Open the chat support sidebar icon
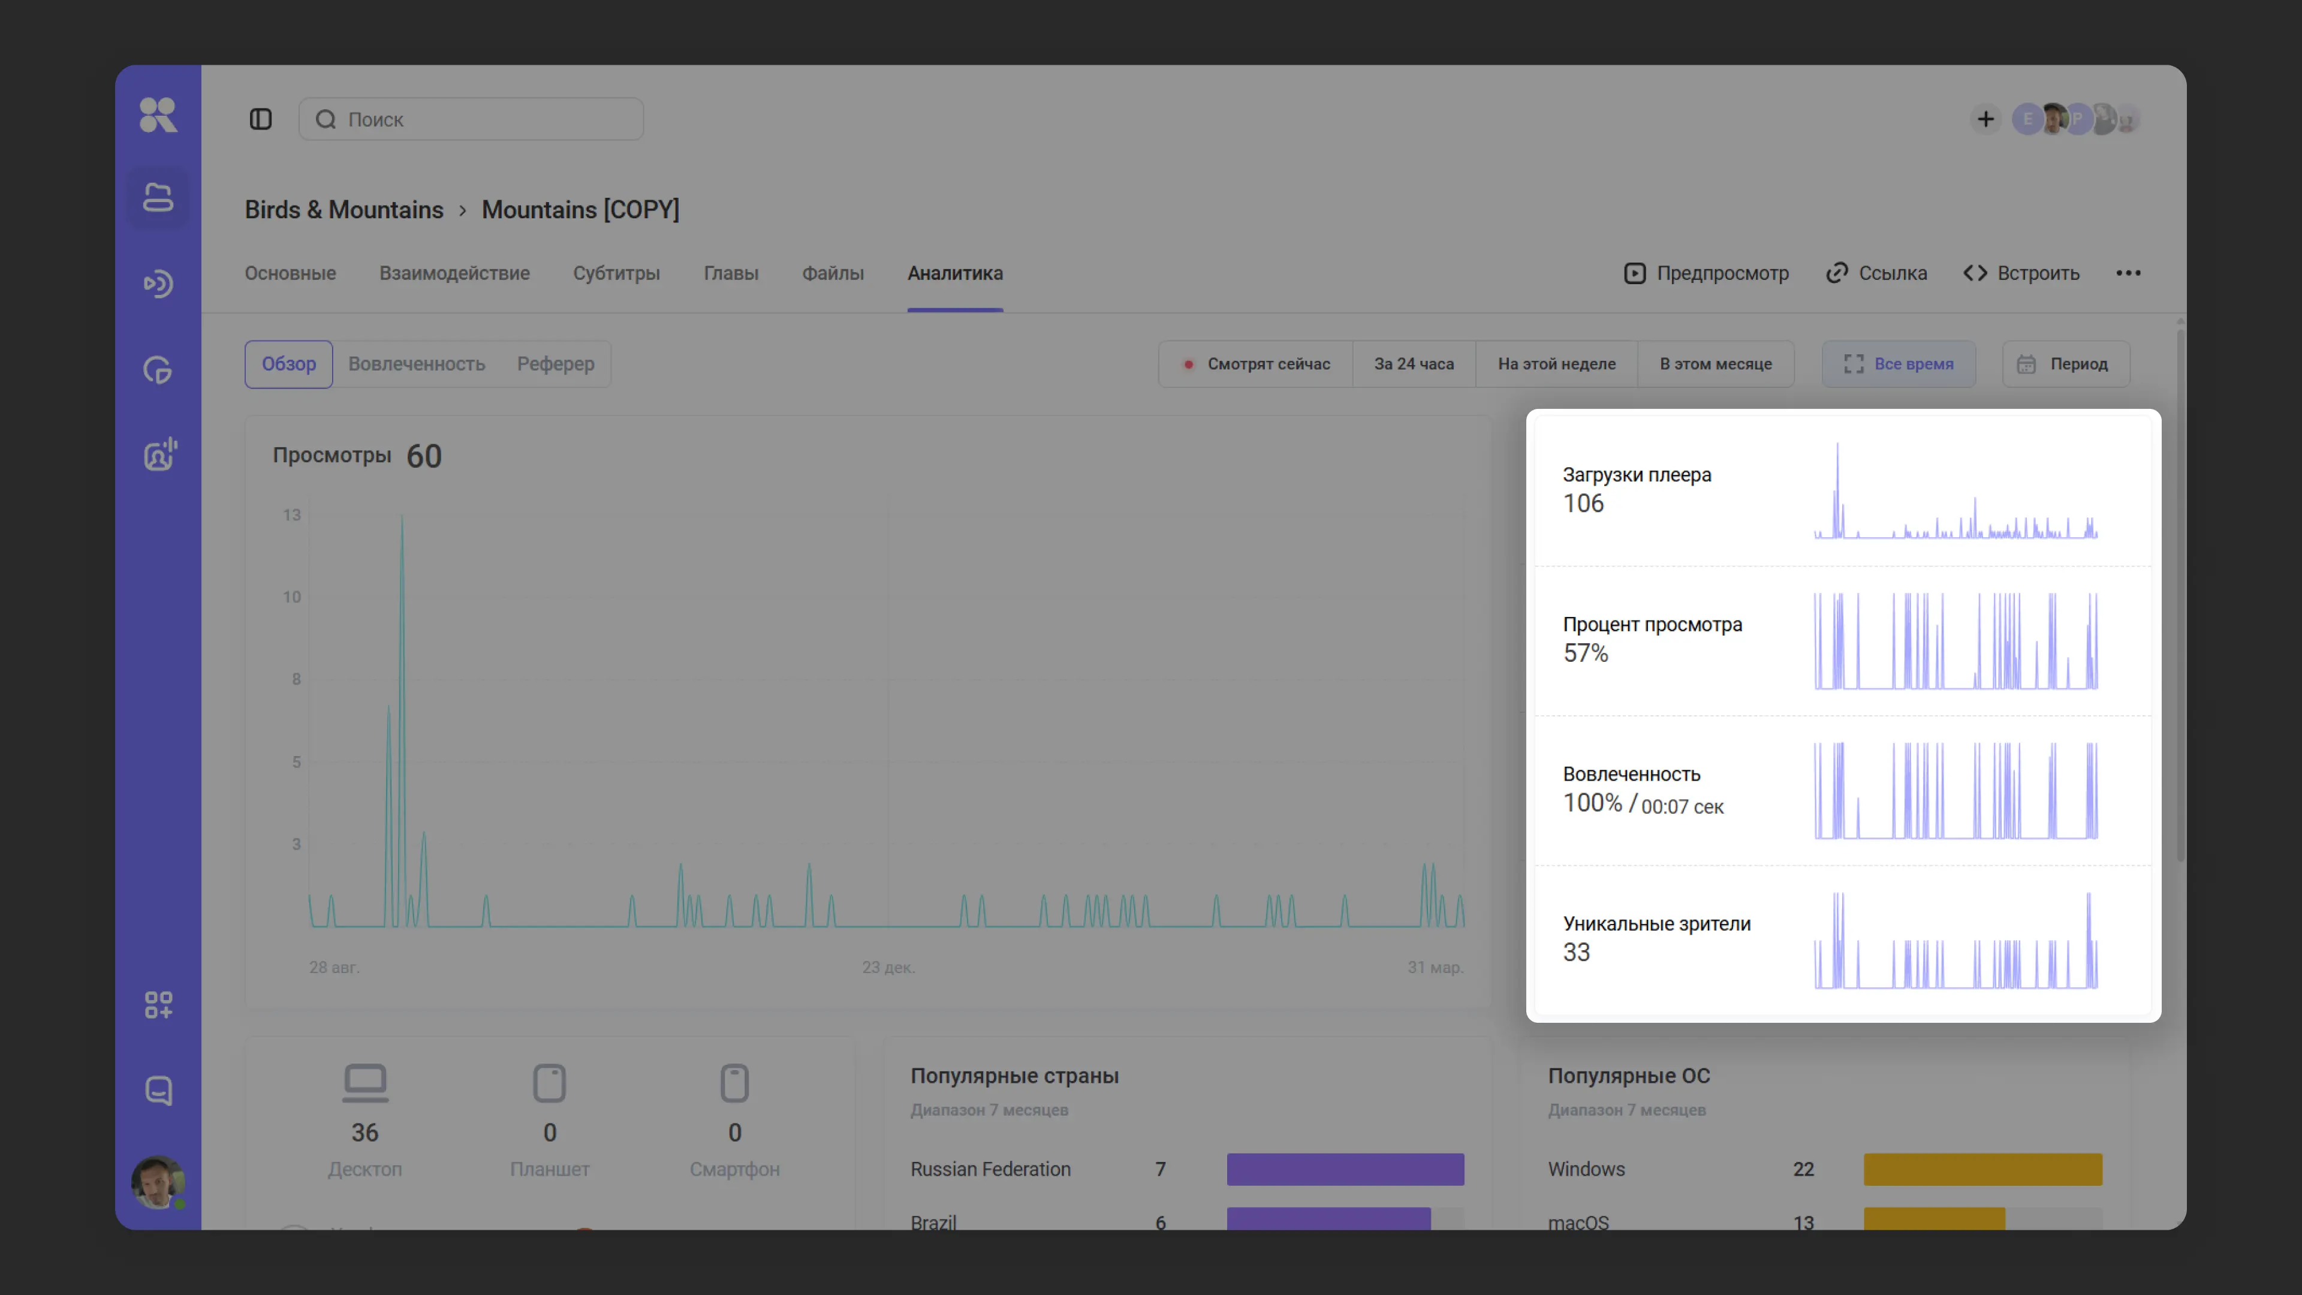This screenshot has width=2302, height=1295. point(158,1091)
